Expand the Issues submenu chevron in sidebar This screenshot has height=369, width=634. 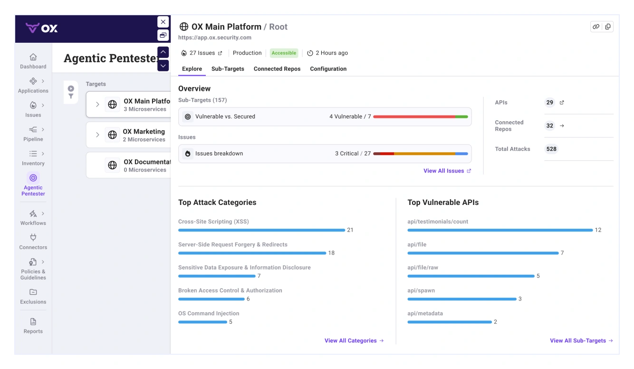[43, 105]
